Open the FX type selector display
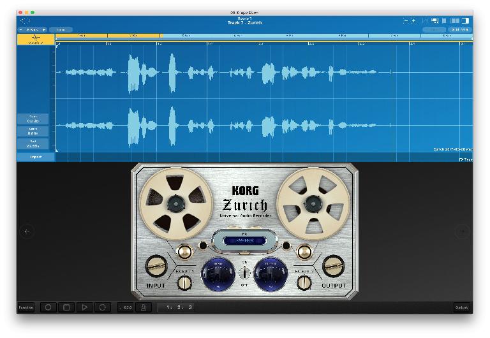490x338 pixels. point(245,240)
